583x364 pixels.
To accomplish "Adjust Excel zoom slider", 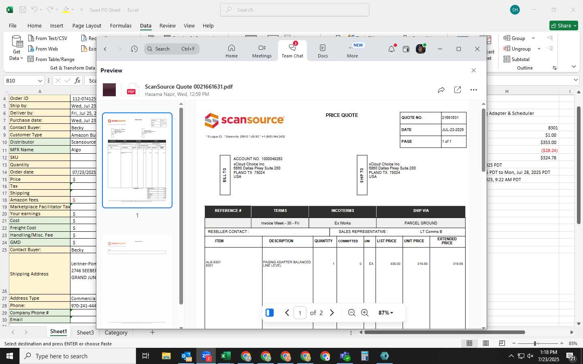I will 535,343.
